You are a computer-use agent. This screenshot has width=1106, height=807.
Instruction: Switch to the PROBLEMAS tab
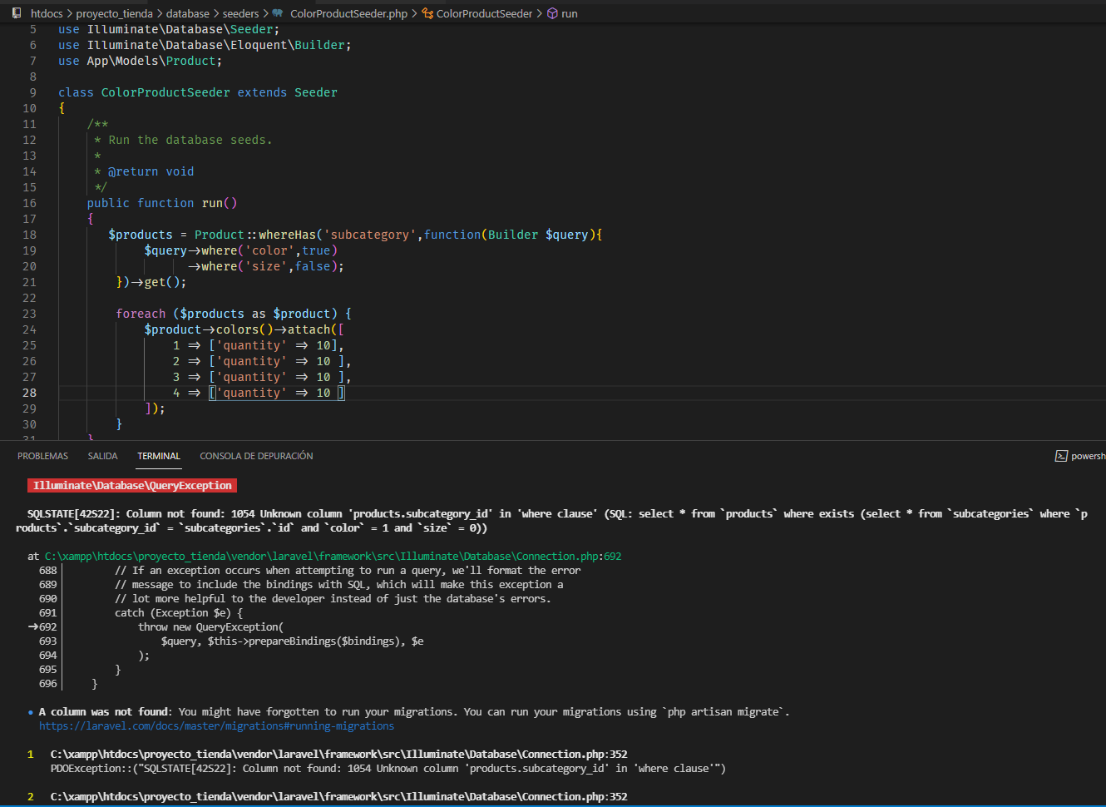click(x=43, y=456)
